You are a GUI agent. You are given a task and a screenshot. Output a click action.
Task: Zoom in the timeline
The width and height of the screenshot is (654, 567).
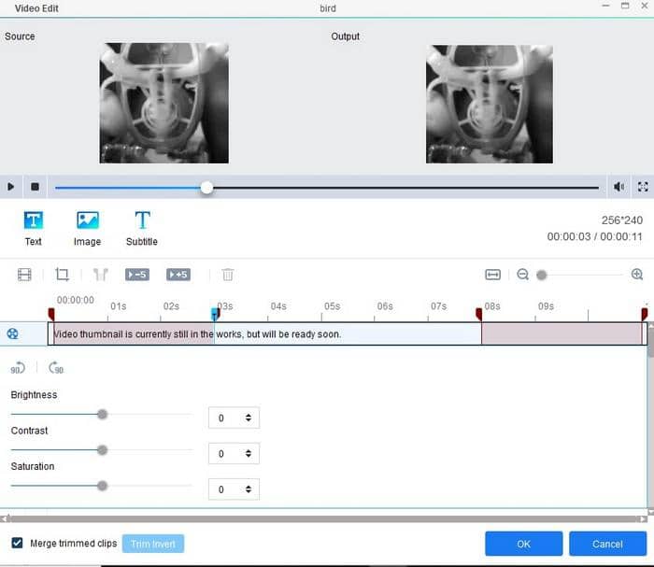click(637, 275)
